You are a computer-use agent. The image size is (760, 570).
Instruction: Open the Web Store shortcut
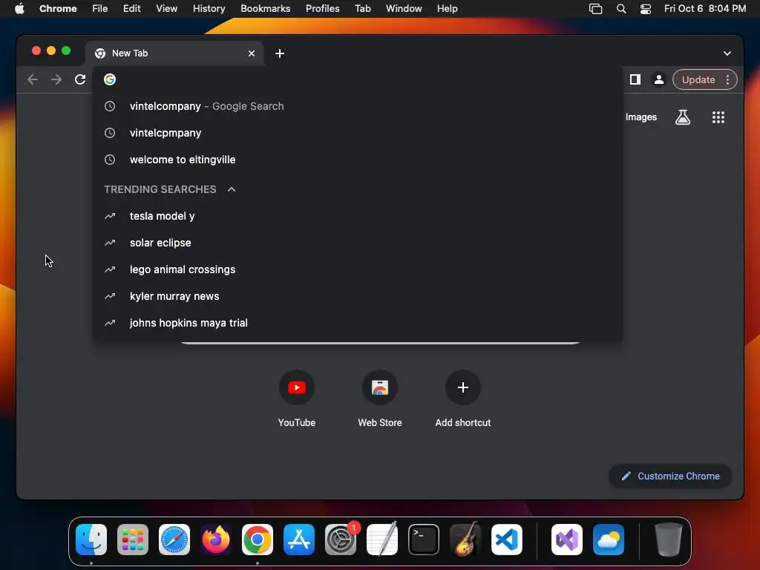[x=379, y=399]
